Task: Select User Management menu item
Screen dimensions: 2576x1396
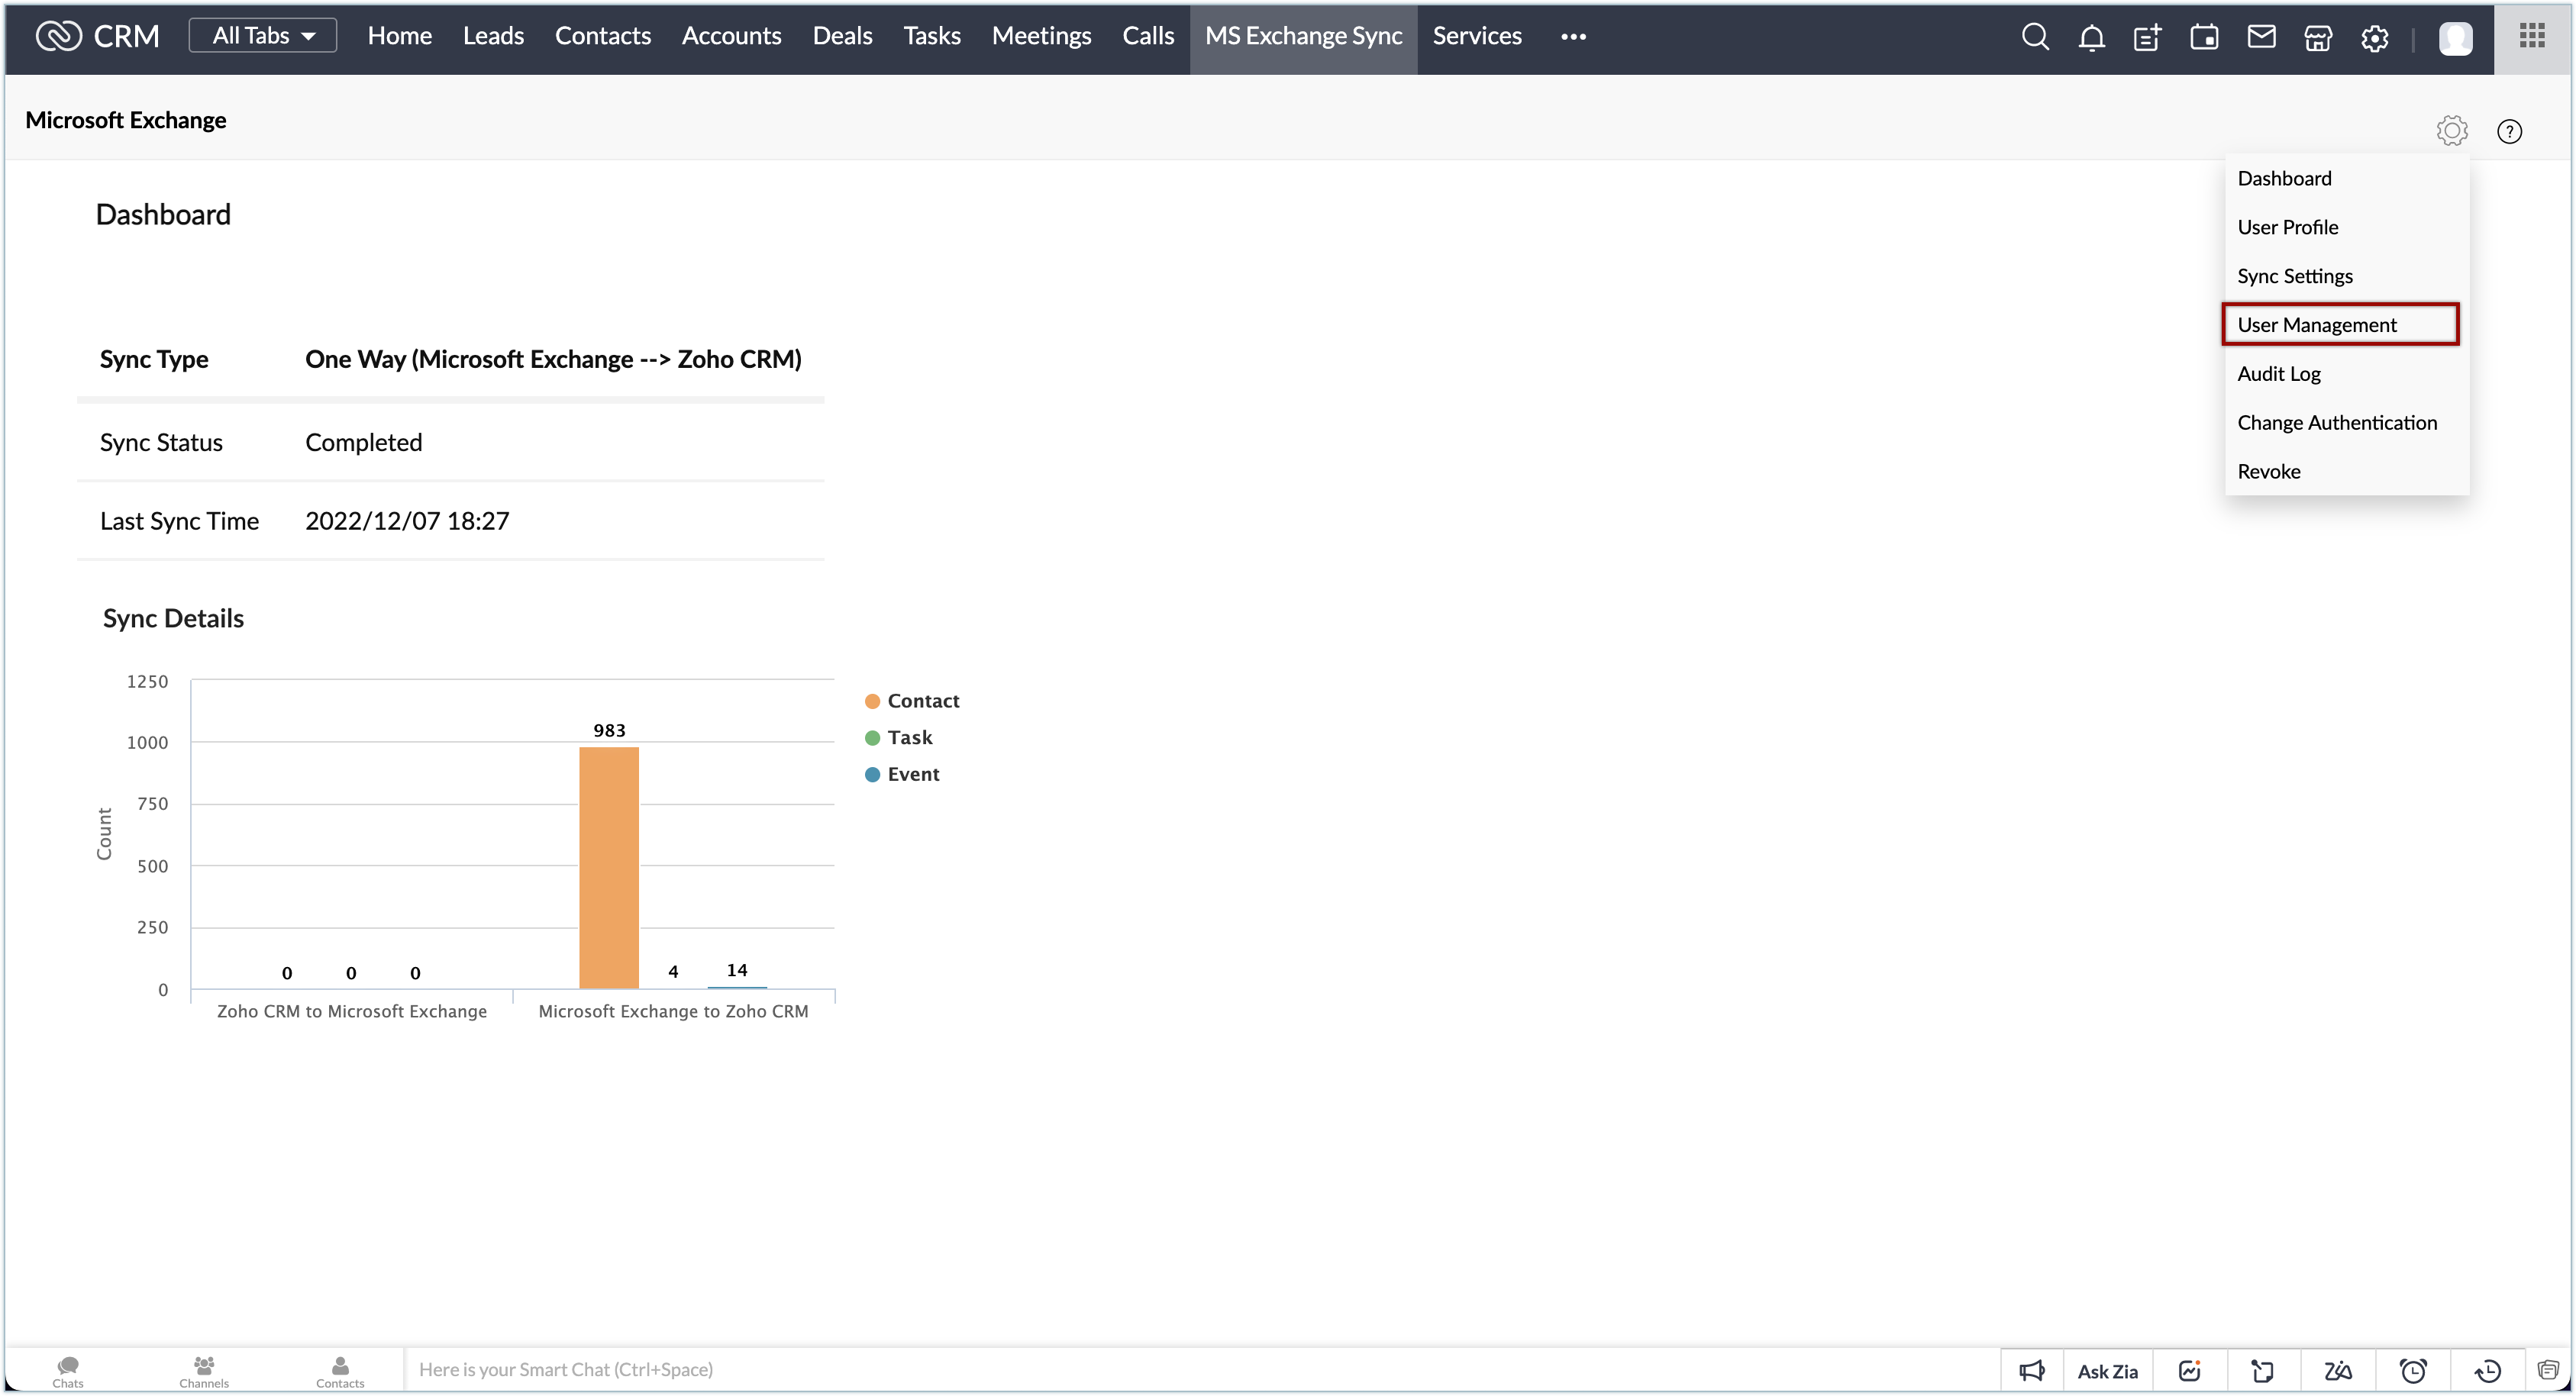Action: (2316, 325)
